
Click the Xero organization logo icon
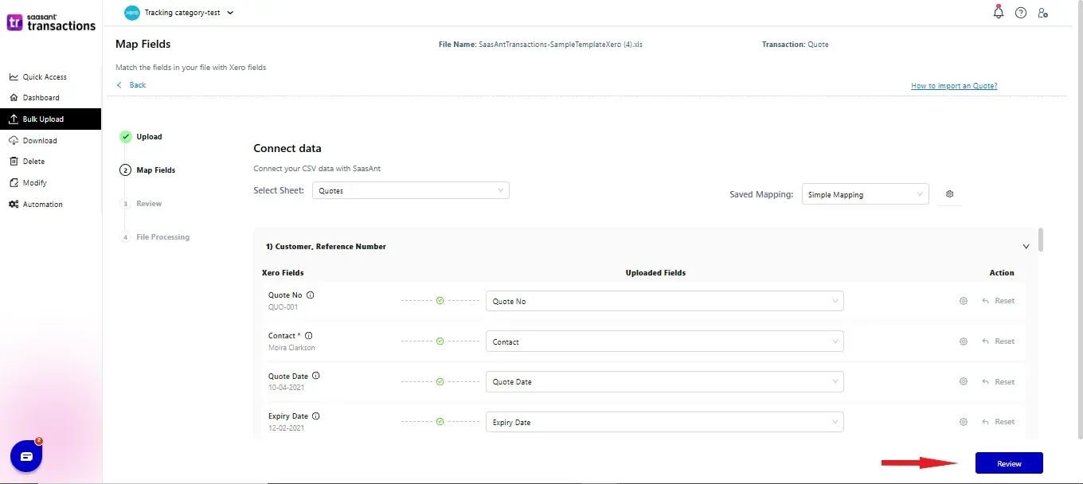(132, 13)
